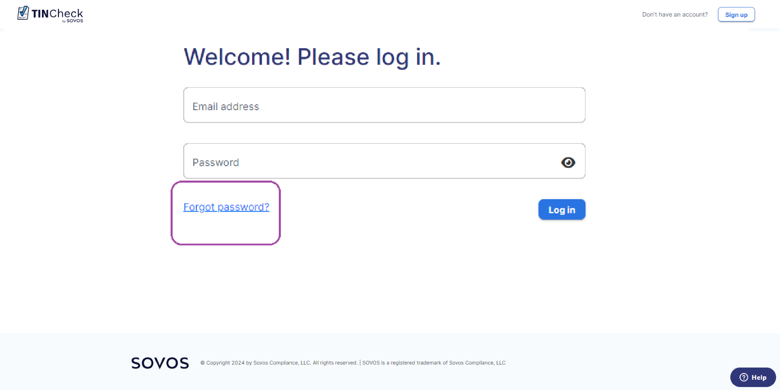Click the "Email address" placeholder label
Viewport: 780px width, 390px height.
coord(226,107)
